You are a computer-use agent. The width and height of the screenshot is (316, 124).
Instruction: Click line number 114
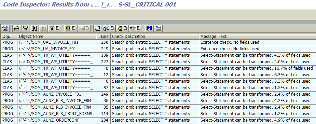click(x=105, y=113)
